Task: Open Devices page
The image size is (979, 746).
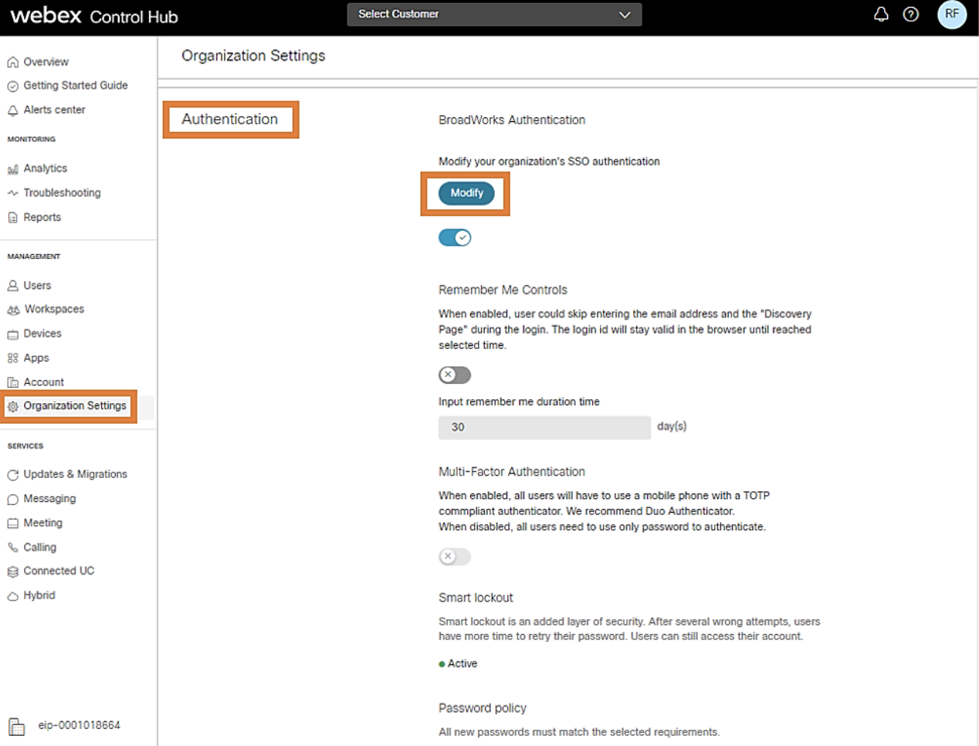Action: click(x=42, y=334)
